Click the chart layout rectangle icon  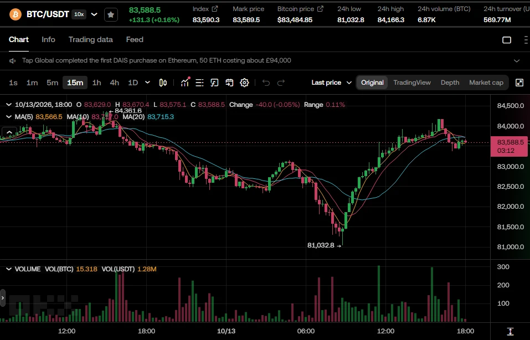(x=507, y=40)
